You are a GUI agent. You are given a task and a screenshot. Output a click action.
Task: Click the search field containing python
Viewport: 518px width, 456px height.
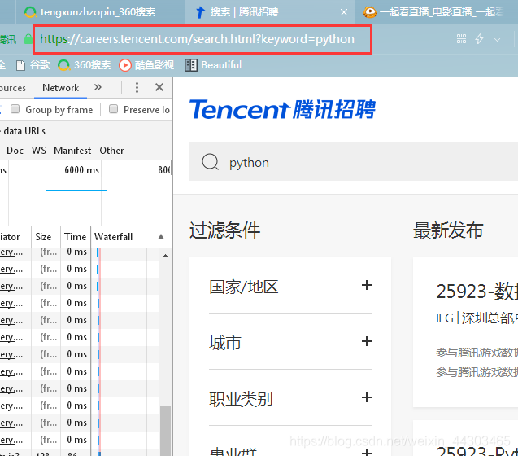[x=354, y=161]
